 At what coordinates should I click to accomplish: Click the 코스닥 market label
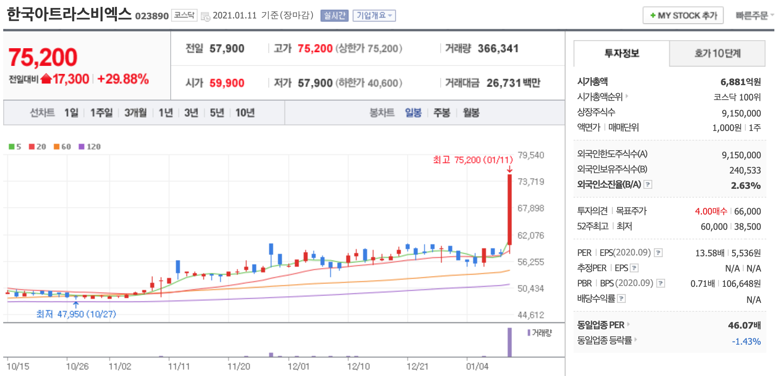click(184, 15)
